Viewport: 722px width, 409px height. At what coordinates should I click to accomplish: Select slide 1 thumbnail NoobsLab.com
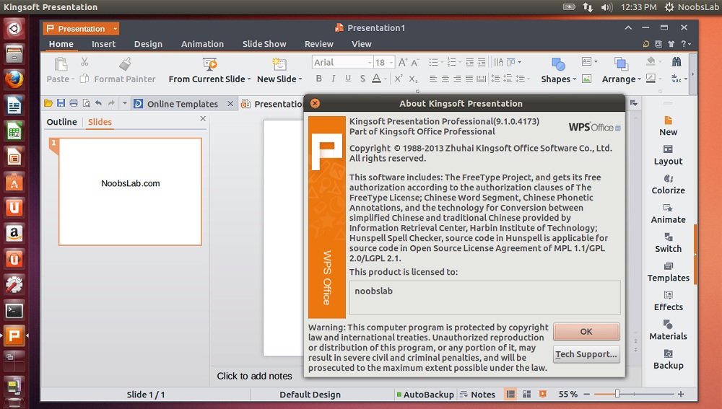click(x=130, y=192)
